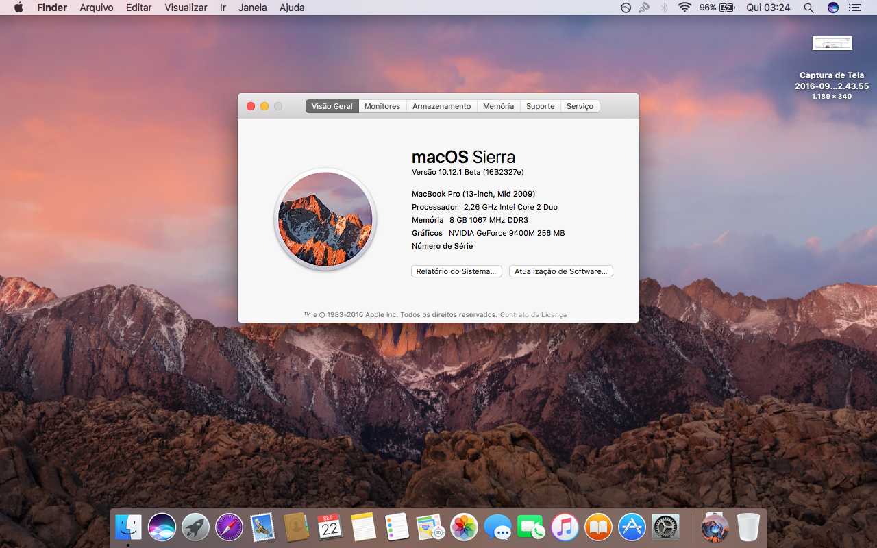Open Calendar icon showing 22
The height and width of the screenshot is (548, 877).
click(x=330, y=527)
